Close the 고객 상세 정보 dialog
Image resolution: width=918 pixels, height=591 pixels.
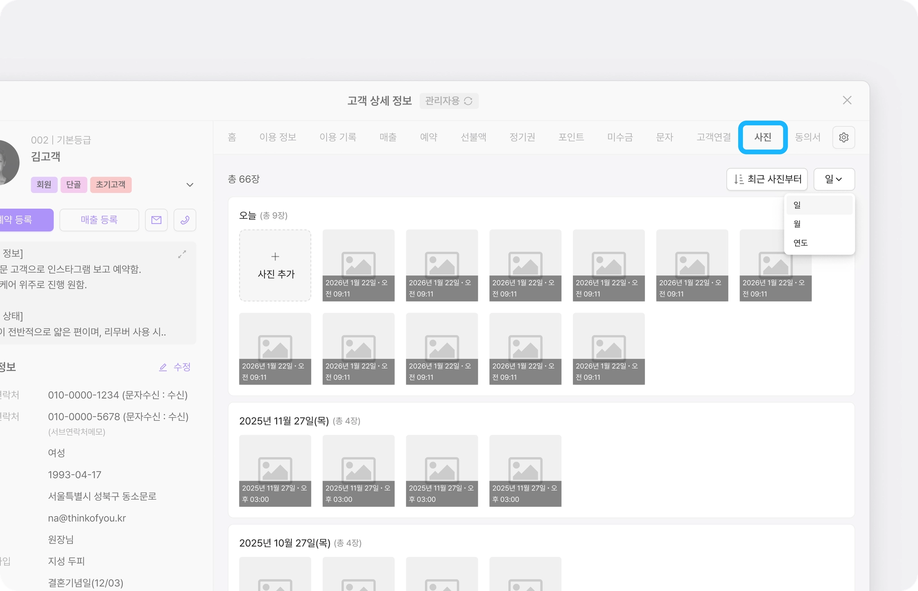coord(847,100)
